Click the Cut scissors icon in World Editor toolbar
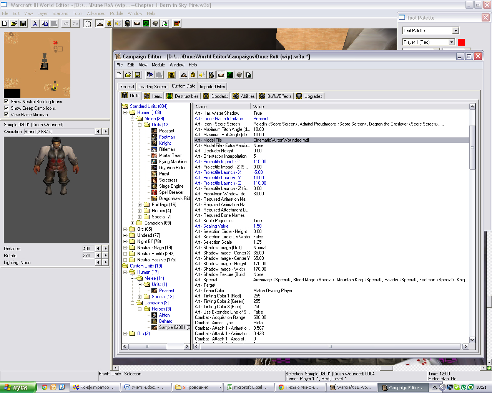 35,23
